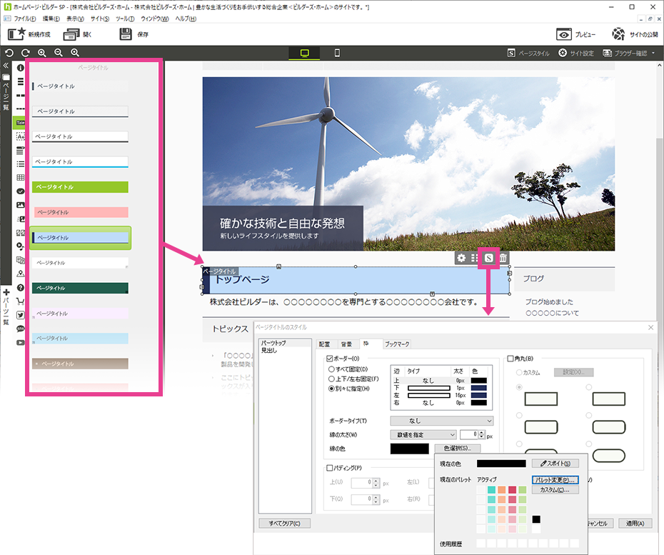Viewport: 664px width, 555px height.
Task: Toggle the ボーダー(O) checkbox
Action: (x=330, y=359)
